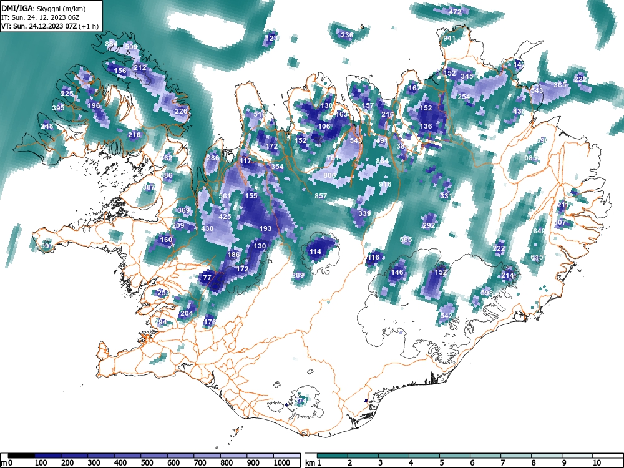Viewport: 624px width, 468px height.
Task: Click the header title 'DMI/IGA: Skyggni (m/km)'
Action: pyautogui.click(x=43, y=8)
